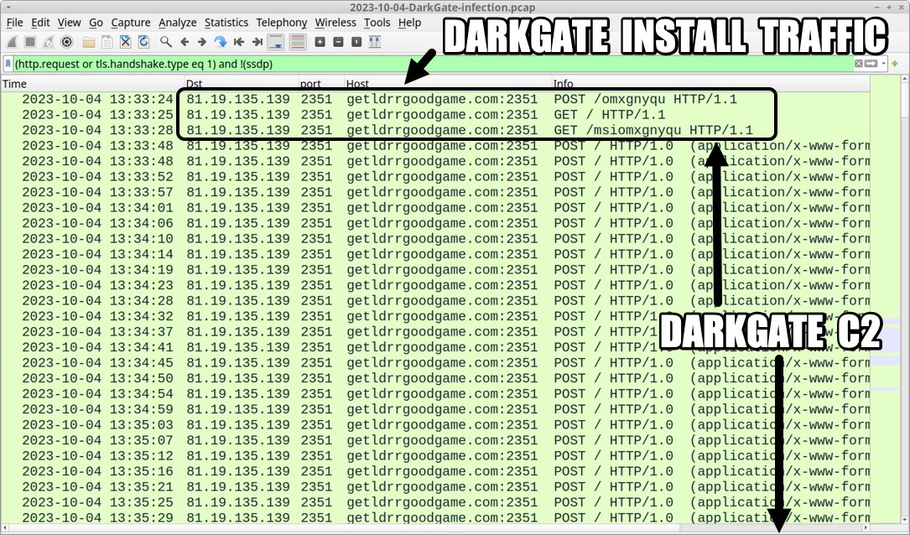The height and width of the screenshot is (535, 910).
Task: Select packet GET / HTTP/1.1 at 13:33:25
Action: pyautogui.click(x=435, y=115)
